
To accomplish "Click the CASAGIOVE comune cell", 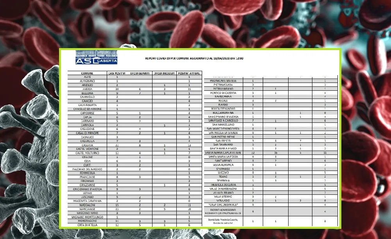I will (x=87, y=129).
